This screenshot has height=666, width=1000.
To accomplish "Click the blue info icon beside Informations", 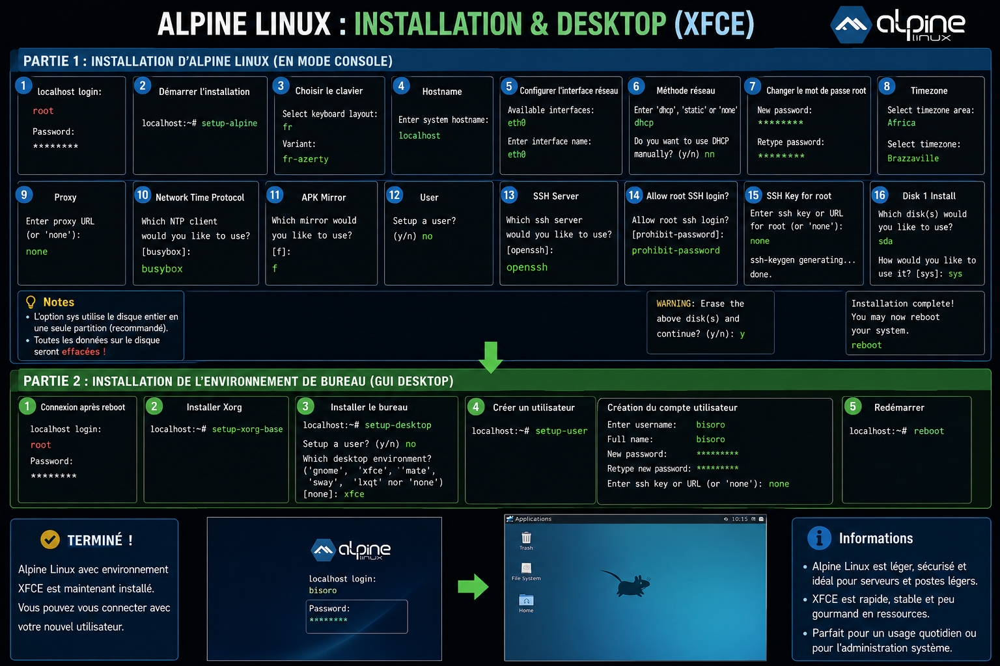I will [819, 538].
